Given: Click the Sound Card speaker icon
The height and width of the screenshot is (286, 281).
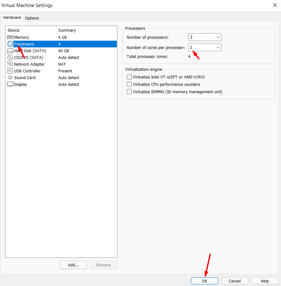Looking at the screenshot, I should coord(10,78).
